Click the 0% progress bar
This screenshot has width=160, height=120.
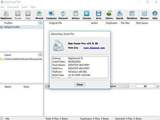point(145,86)
